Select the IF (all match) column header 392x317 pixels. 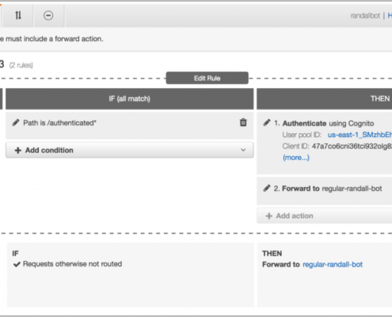point(130,99)
